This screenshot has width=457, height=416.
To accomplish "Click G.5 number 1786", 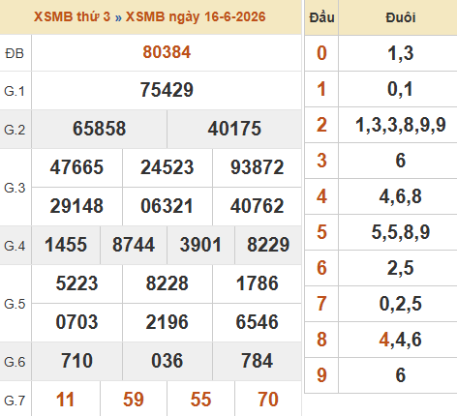I will click(257, 283).
